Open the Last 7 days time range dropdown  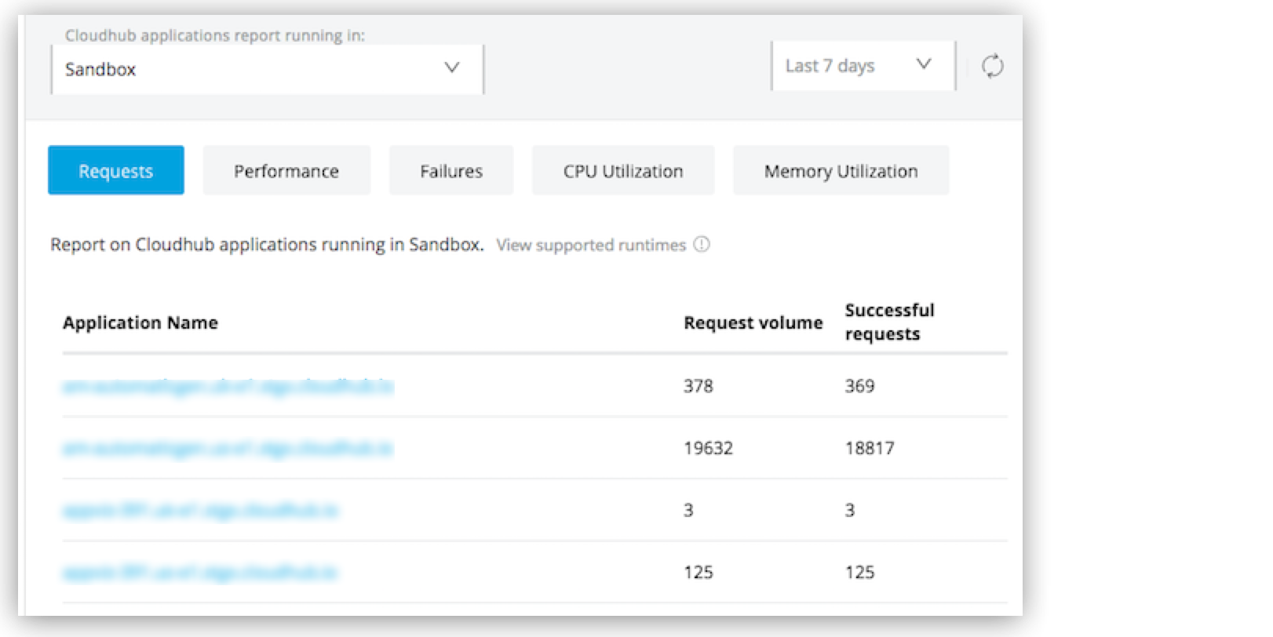click(x=862, y=66)
